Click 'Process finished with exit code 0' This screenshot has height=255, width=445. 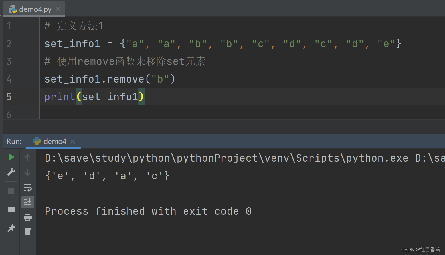pos(148,211)
